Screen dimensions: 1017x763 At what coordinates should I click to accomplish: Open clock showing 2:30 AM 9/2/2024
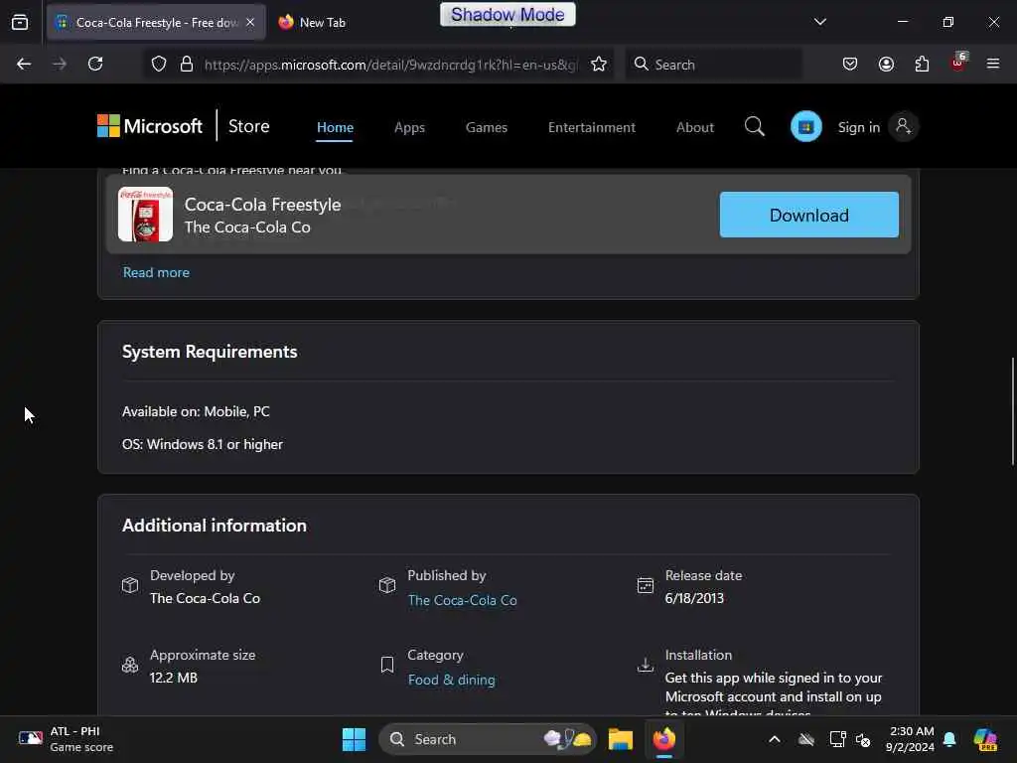click(x=910, y=739)
